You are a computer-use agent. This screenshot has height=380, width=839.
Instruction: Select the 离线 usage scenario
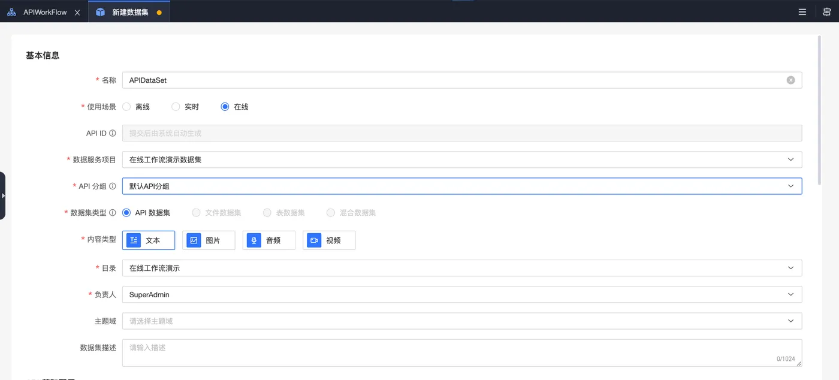[x=136, y=107]
